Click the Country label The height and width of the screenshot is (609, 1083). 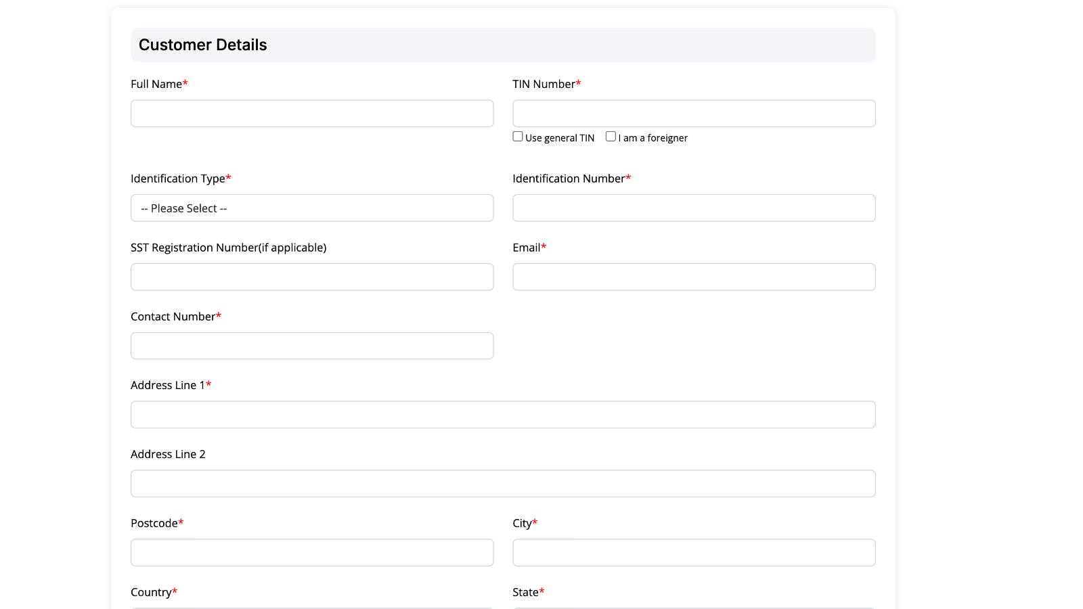point(154,592)
